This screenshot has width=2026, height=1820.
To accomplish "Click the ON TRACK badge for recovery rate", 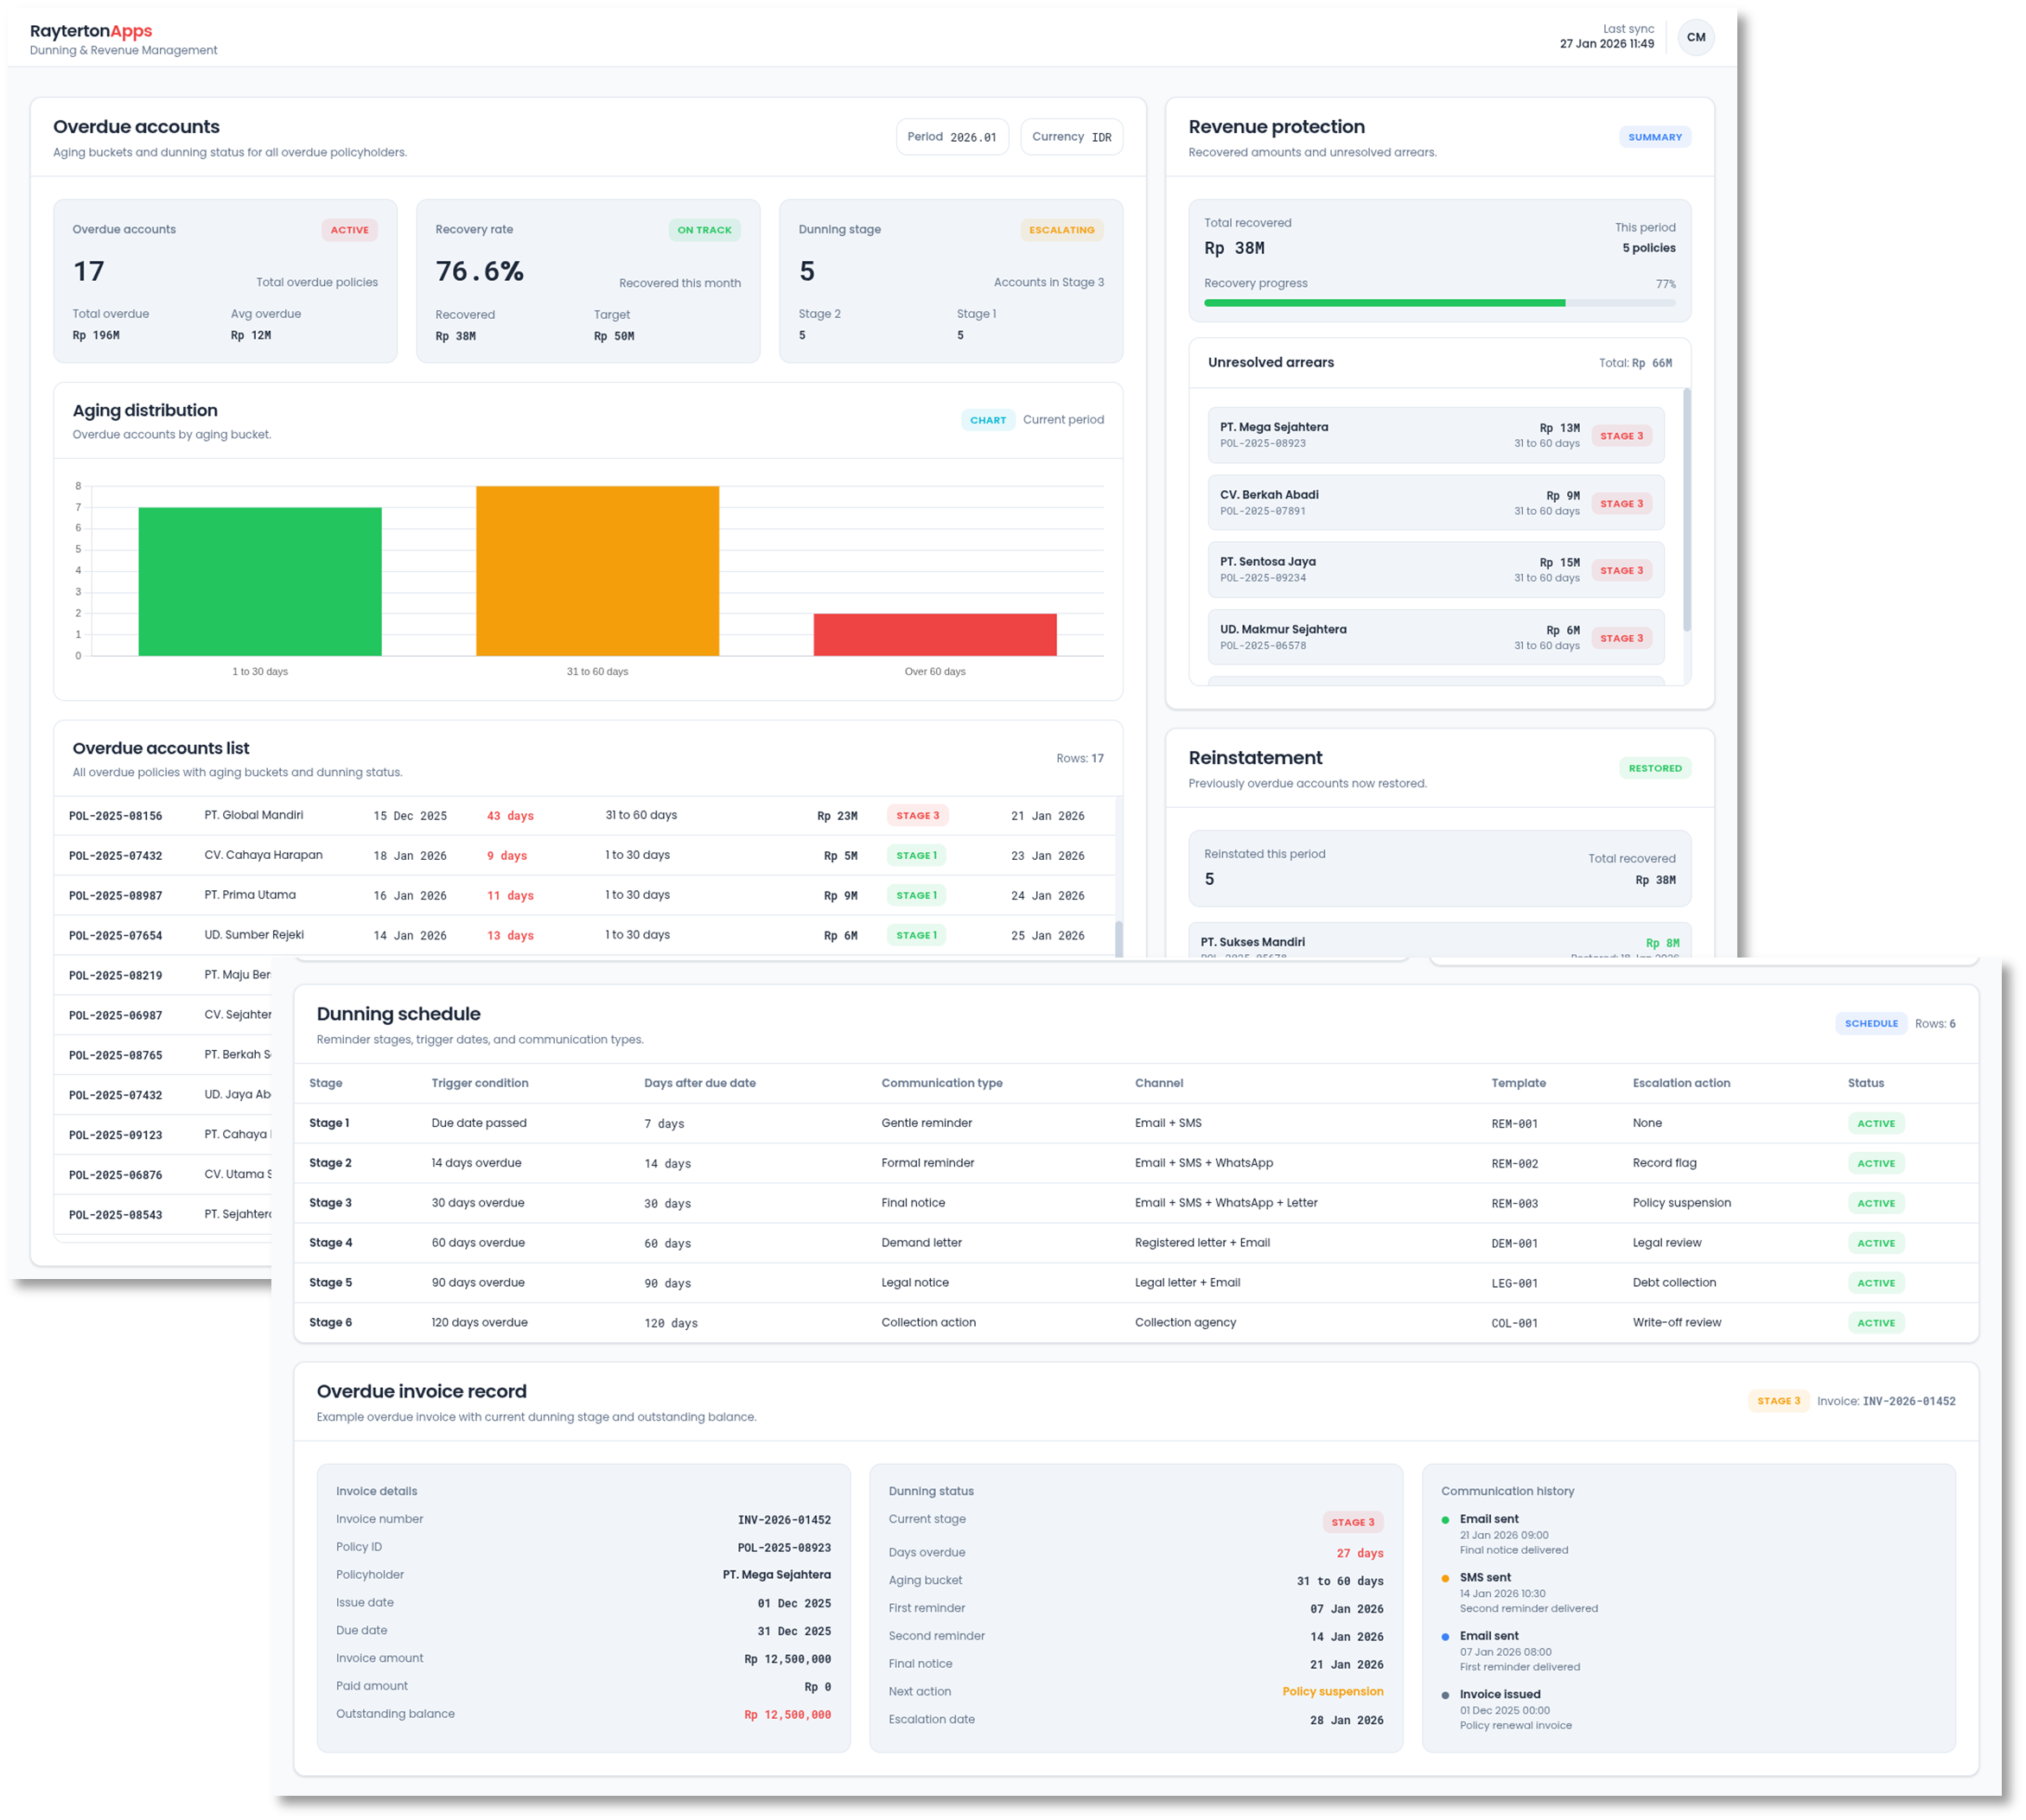I will (x=704, y=229).
